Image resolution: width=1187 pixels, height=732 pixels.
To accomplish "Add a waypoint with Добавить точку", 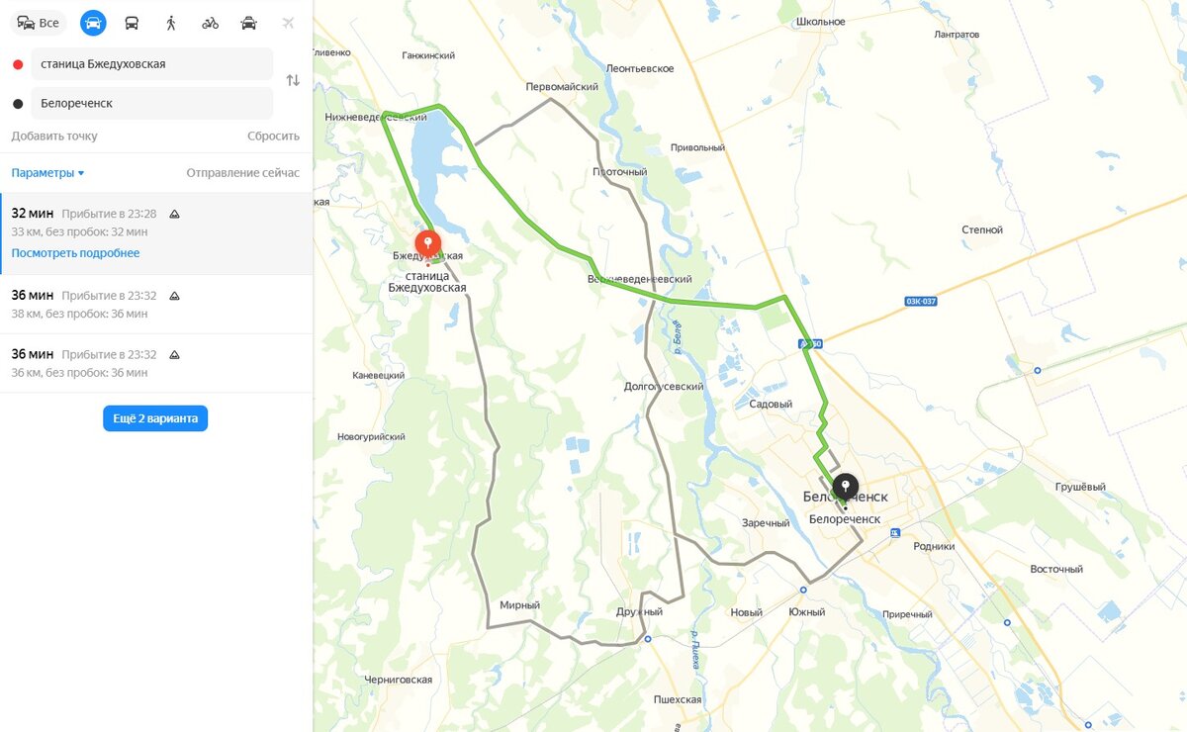I will pyautogui.click(x=54, y=137).
